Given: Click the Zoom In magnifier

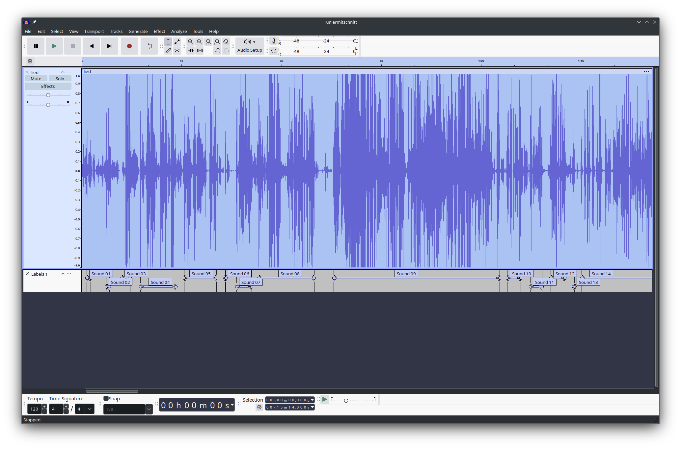Looking at the screenshot, I should (x=190, y=42).
